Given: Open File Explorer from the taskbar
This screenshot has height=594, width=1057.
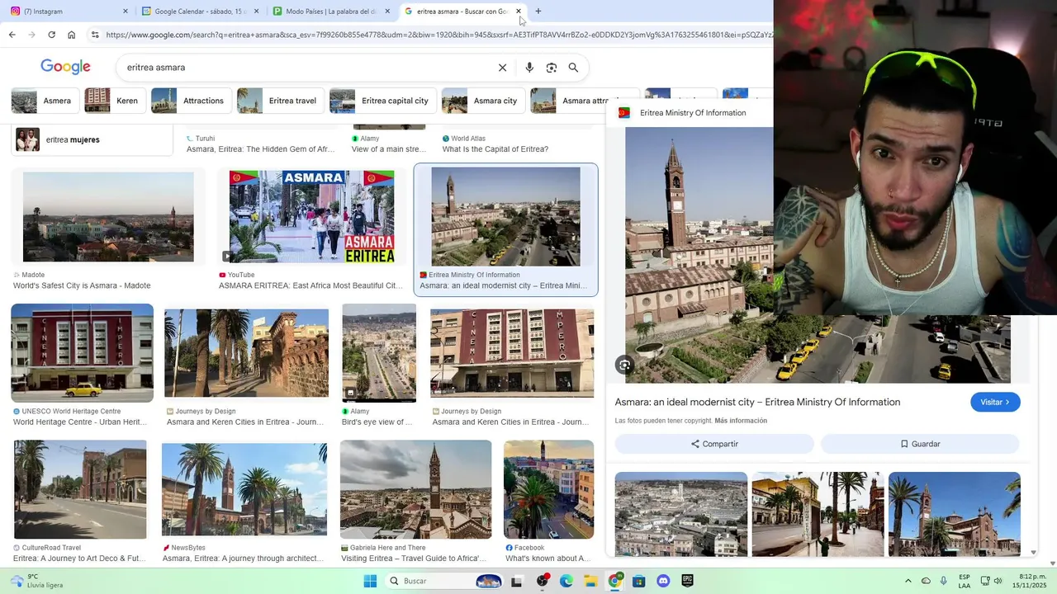Looking at the screenshot, I should [x=590, y=581].
